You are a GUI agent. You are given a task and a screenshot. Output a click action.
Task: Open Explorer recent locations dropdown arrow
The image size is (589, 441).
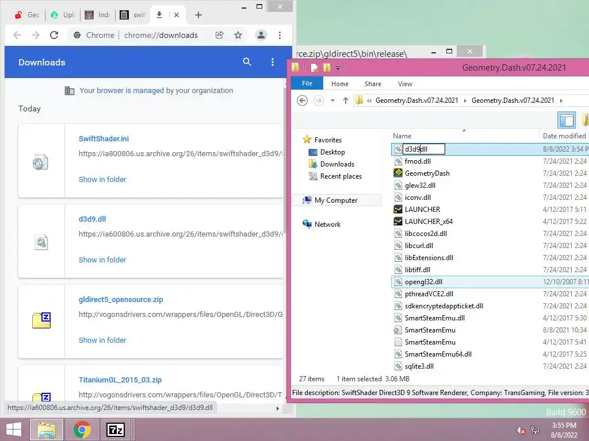click(x=332, y=100)
